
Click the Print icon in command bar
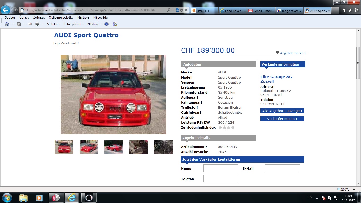pyautogui.click(x=37, y=24)
